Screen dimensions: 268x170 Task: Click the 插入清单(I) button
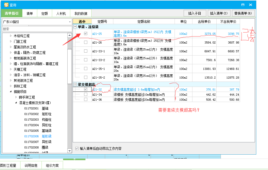[x=219, y=13]
